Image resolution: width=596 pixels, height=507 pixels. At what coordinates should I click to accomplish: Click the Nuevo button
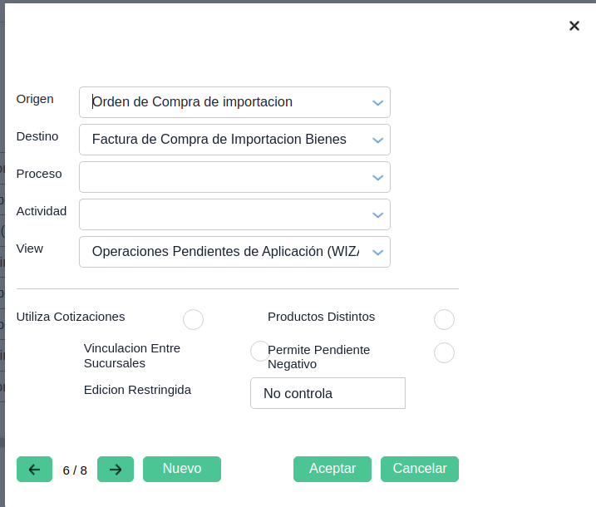pyautogui.click(x=182, y=469)
